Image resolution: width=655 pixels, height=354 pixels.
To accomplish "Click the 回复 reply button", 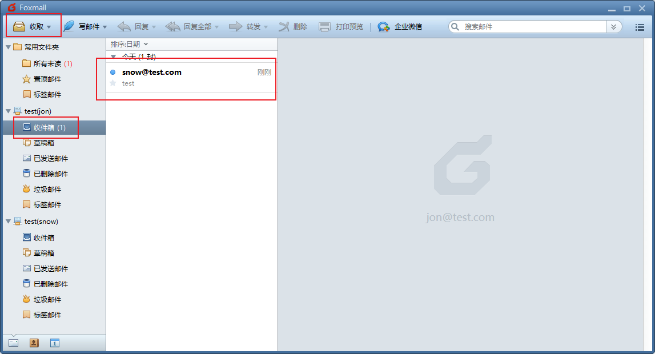I will point(133,26).
